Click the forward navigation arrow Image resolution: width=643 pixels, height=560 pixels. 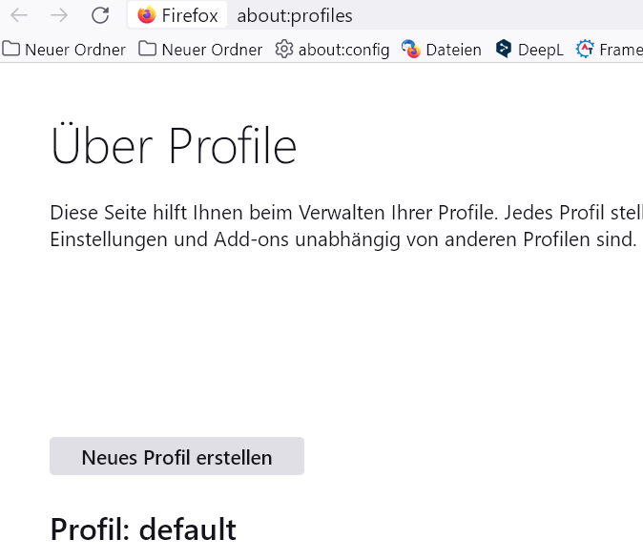[59, 15]
